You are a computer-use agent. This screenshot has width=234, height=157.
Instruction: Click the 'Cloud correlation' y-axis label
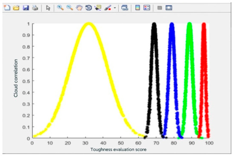pyautogui.click(x=16, y=78)
